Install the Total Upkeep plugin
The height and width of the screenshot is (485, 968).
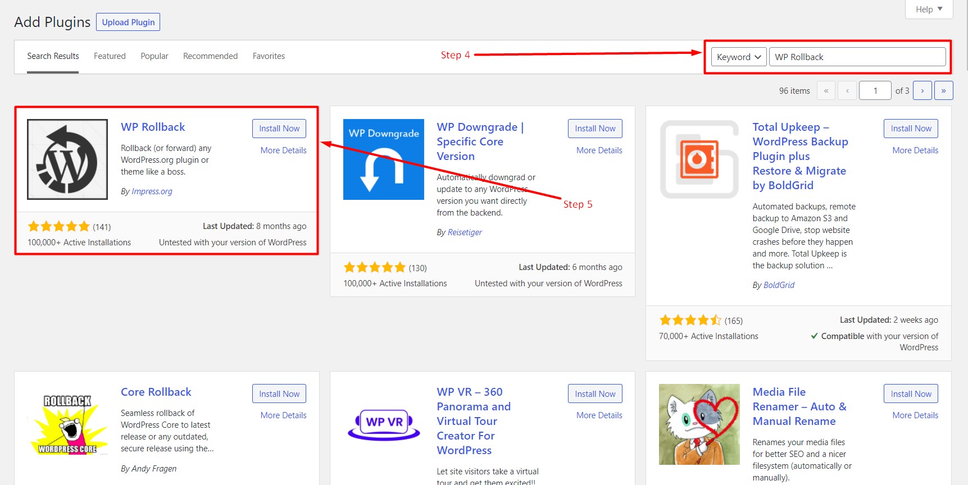click(x=911, y=129)
